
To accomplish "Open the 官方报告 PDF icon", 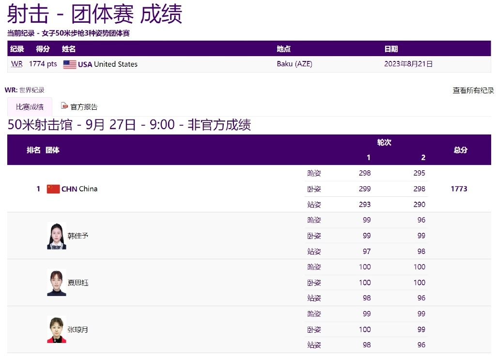I will pos(64,106).
